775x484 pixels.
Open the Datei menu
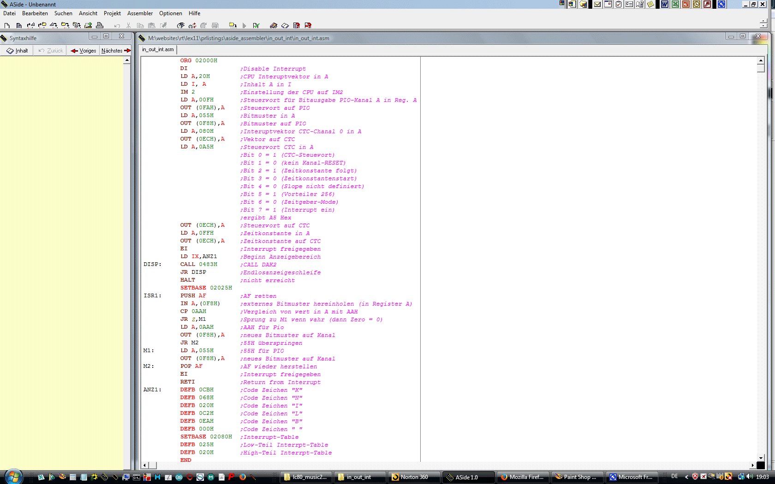(9, 13)
